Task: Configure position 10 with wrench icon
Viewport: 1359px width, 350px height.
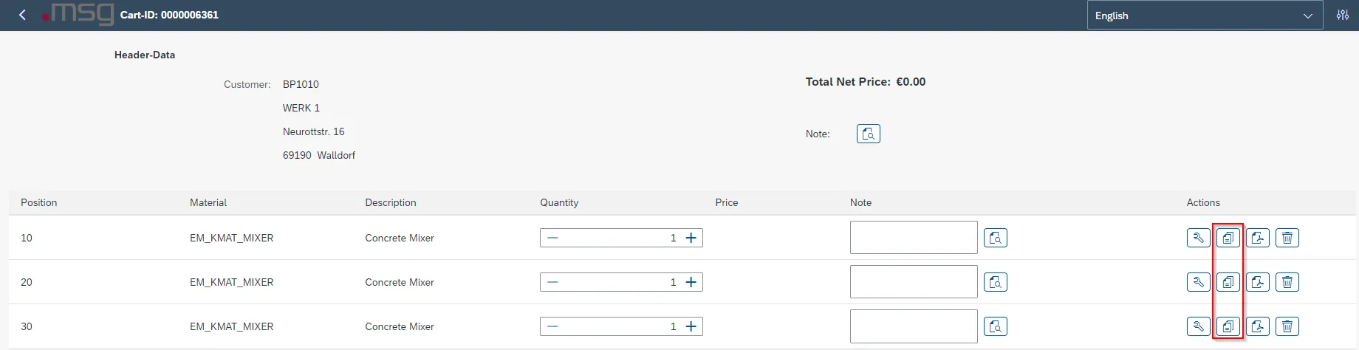Action: click(1198, 238)
